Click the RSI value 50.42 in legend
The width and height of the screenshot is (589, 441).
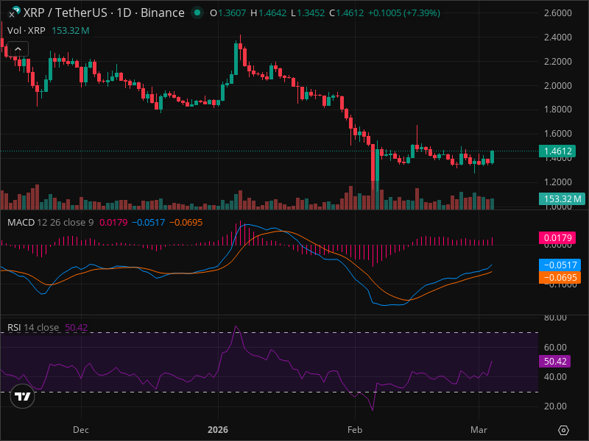click(x=77, y=327)
